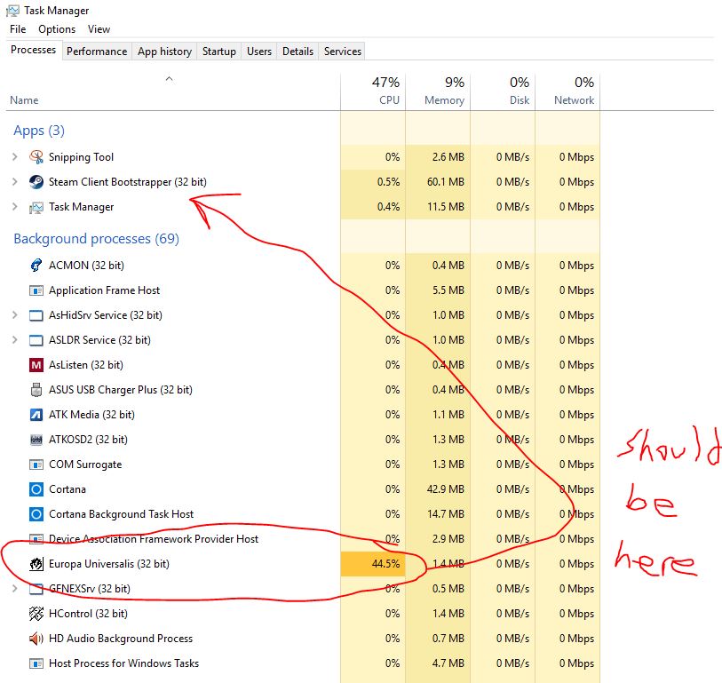Click the 44.5% CPU value
This screenshot has height=683, width=722.
tap(385, 564)
